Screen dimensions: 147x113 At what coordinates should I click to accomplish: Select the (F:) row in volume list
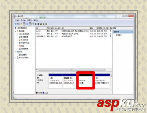[x=74, y=34]
